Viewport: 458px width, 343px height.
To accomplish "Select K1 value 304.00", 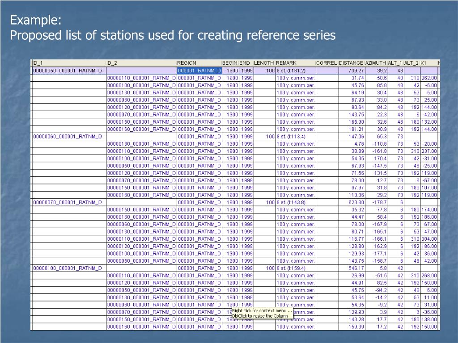I will [429, 239].
